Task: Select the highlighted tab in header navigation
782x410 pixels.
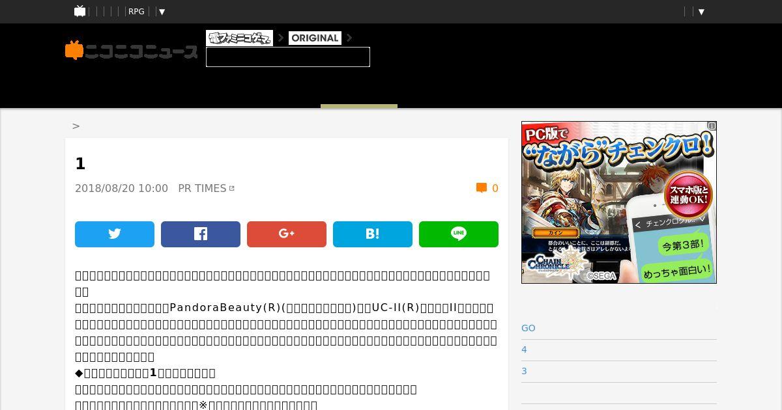Action: click(x=359, y=105)
